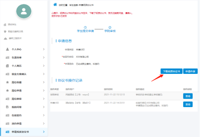Image resolution: width=200 pixels, height=137 pixels.
Task: Expand the 我的问卷 chevron
Action: [44, 107]
